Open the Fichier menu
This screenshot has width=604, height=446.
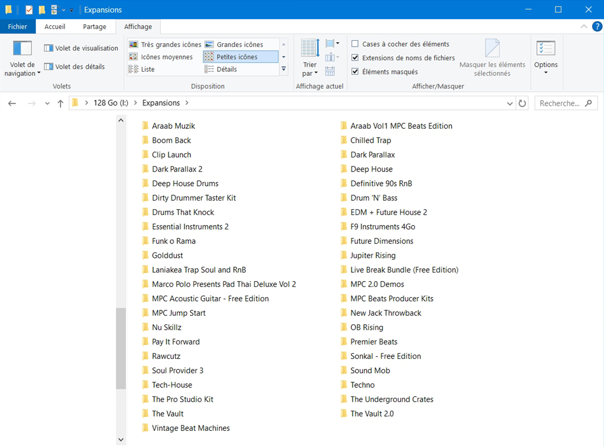tap(17, 27)
